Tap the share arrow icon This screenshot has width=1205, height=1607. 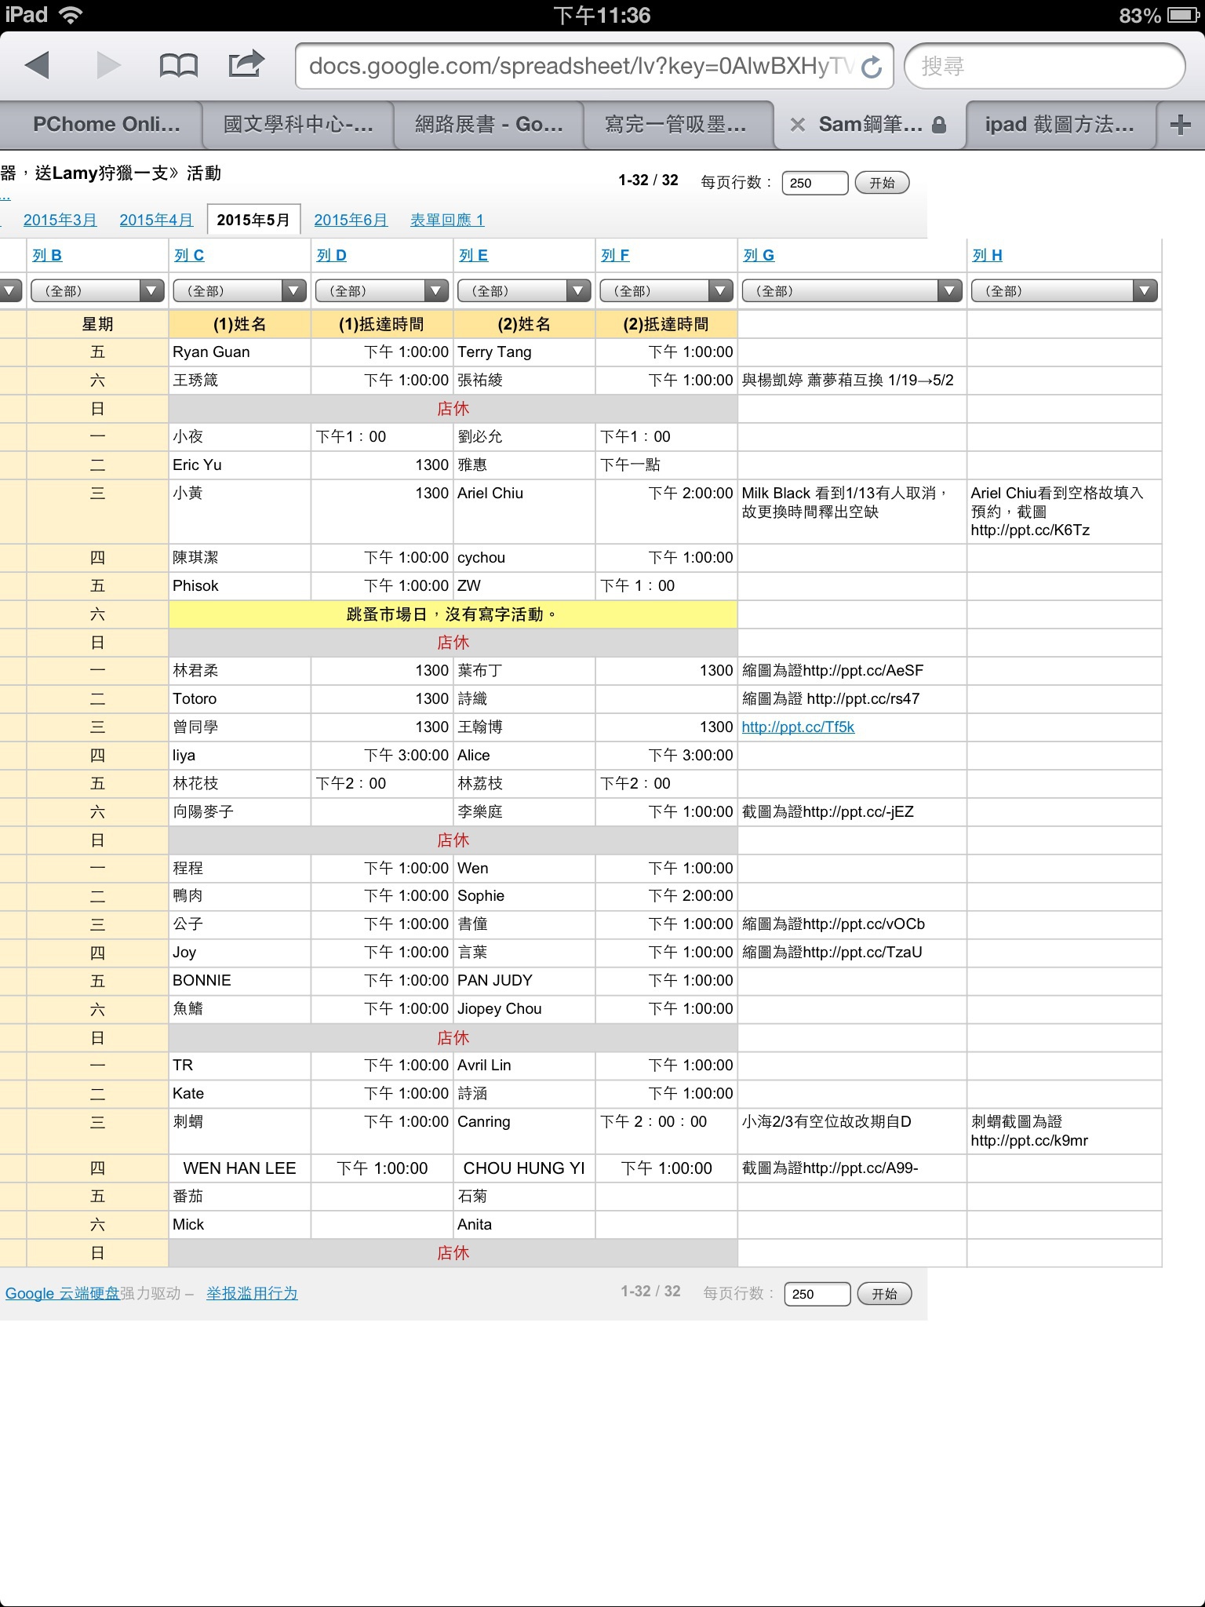246,64
